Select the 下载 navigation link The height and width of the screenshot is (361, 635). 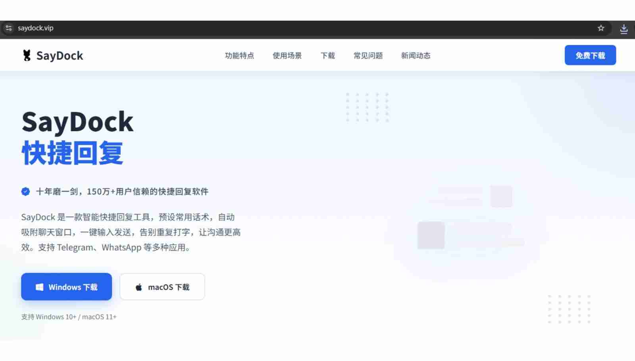(328, 56)
